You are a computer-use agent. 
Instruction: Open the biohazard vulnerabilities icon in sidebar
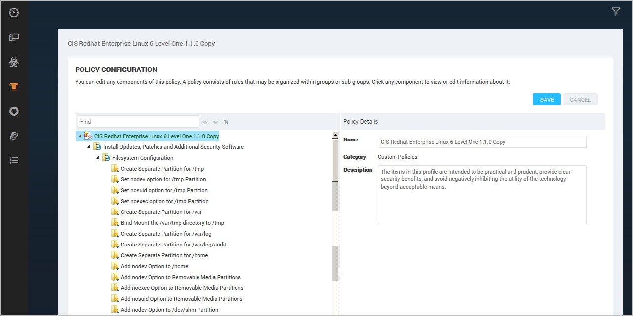[14, 62]
